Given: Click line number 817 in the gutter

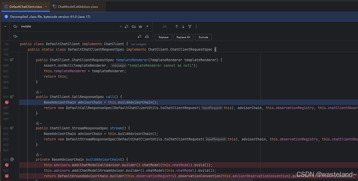Looking at the screenshot, I should click(x=6, y=170).
